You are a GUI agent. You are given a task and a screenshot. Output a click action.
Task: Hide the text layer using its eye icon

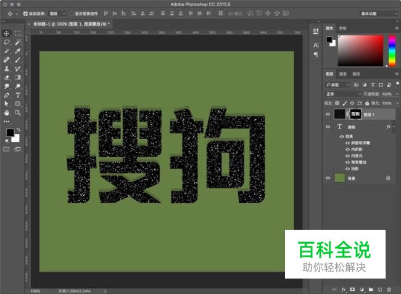click(x=328, y=127)
